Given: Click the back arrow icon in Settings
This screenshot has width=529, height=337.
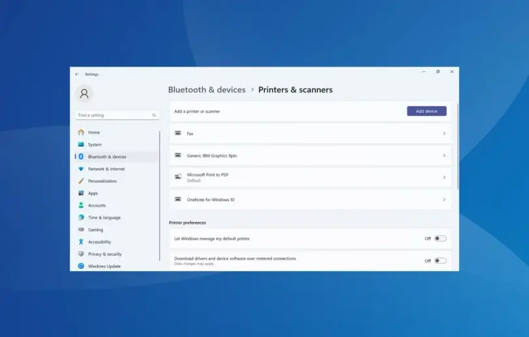Looking at the screenshot, I should click(x=77, y=74).
